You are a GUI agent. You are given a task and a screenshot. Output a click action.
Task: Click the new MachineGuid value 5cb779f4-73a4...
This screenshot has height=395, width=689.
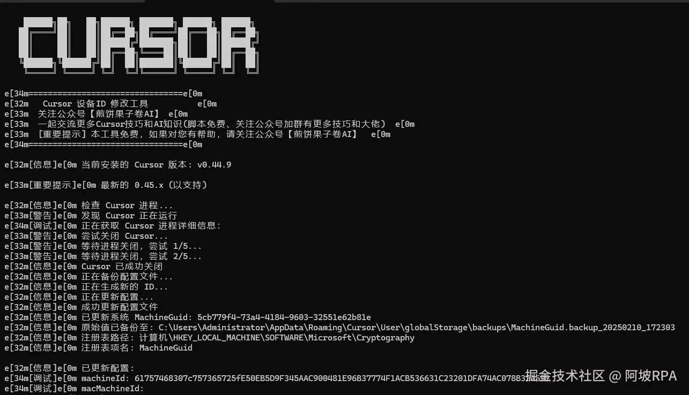284,317
